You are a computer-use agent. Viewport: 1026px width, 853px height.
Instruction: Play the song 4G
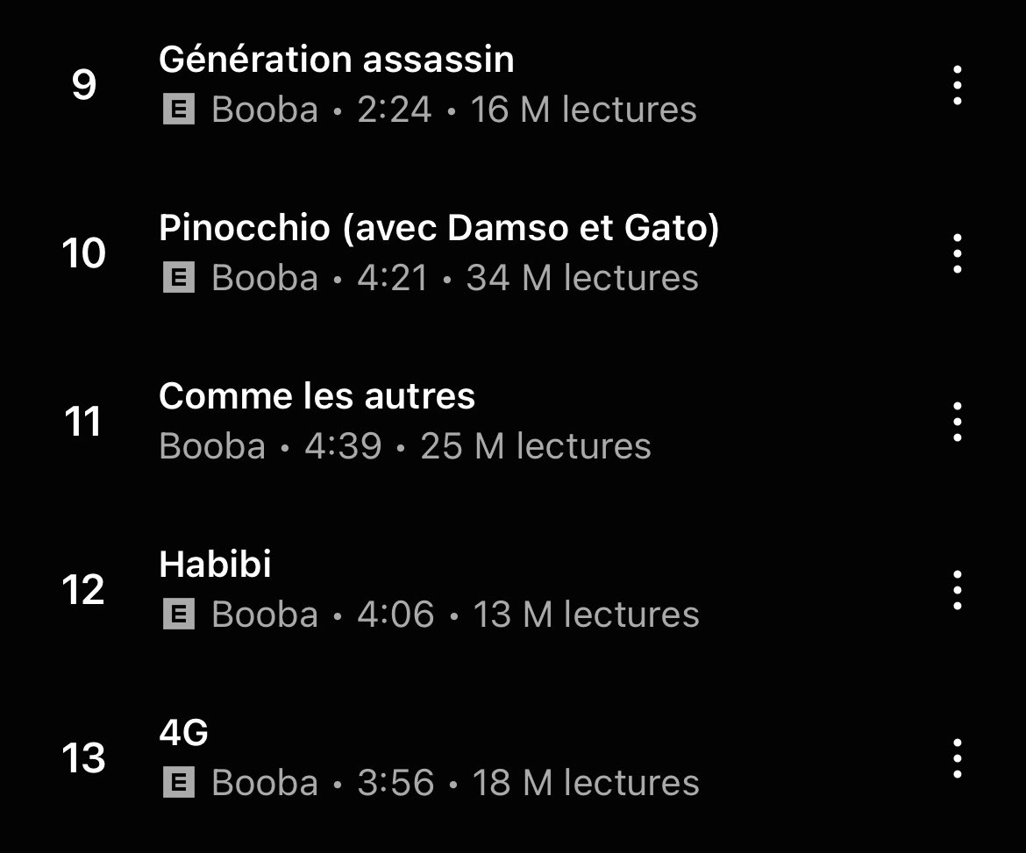[184, 733]
